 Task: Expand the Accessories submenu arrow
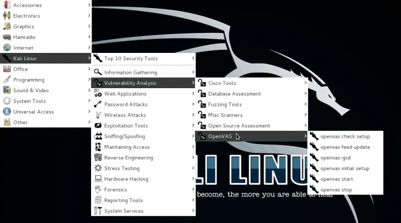pos(89,5)
